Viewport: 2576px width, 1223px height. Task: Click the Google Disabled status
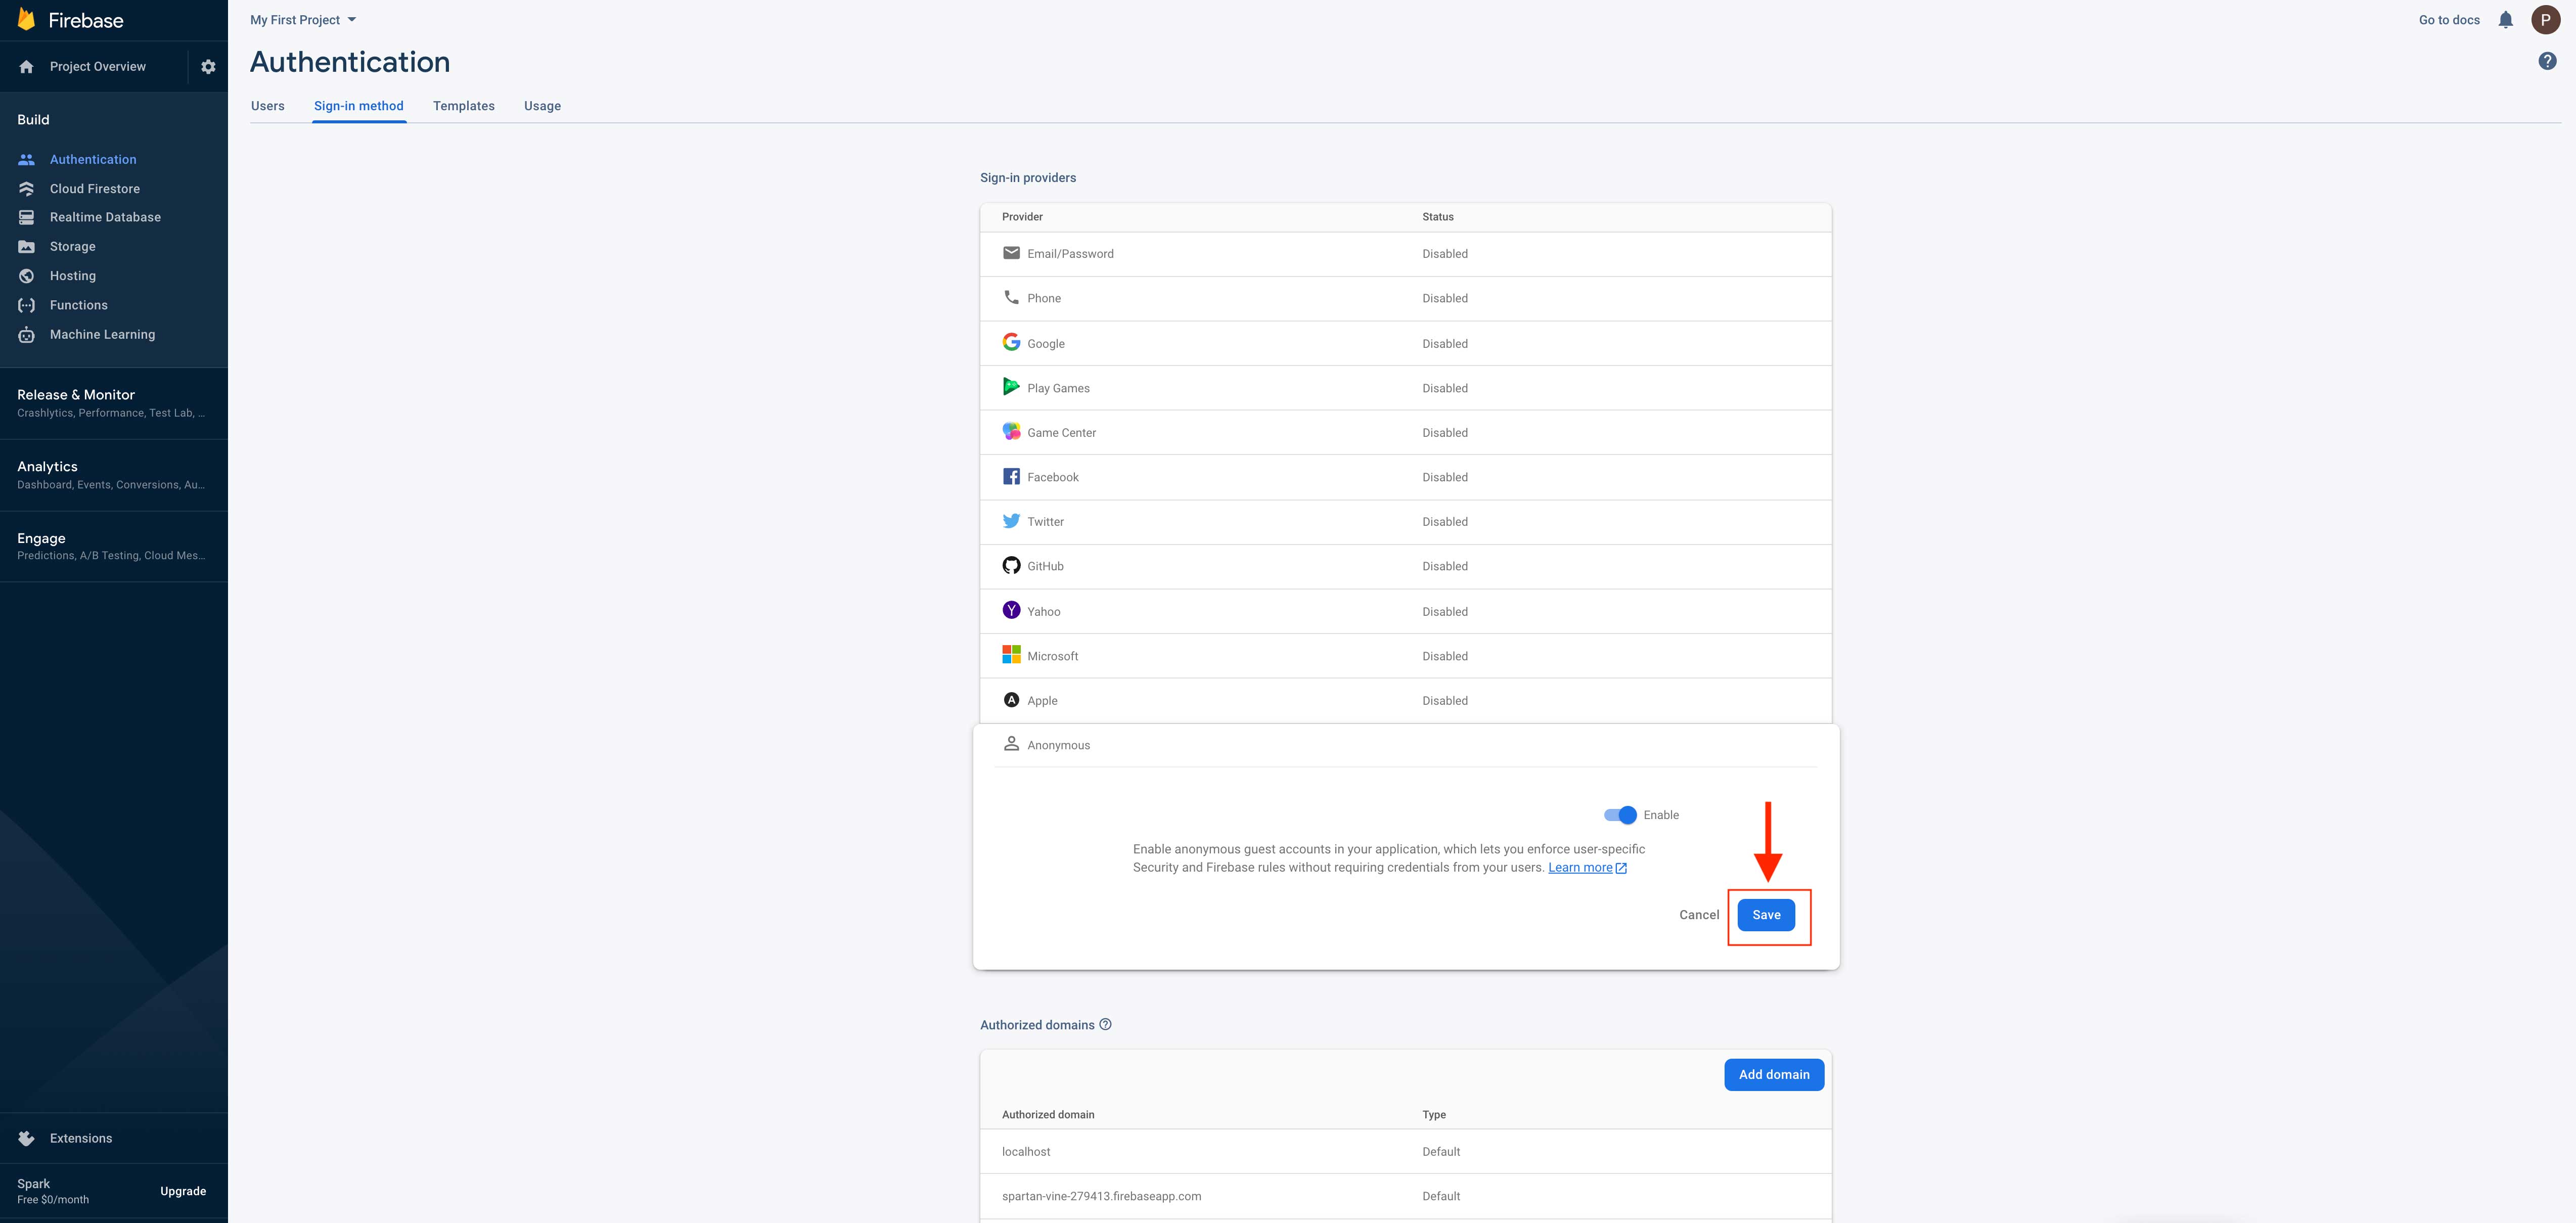tap(1445, 344)
